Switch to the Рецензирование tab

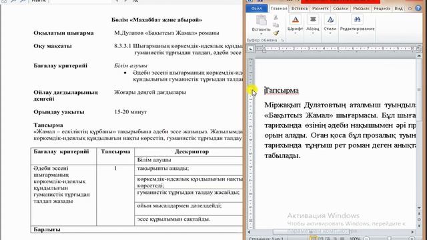382,9
